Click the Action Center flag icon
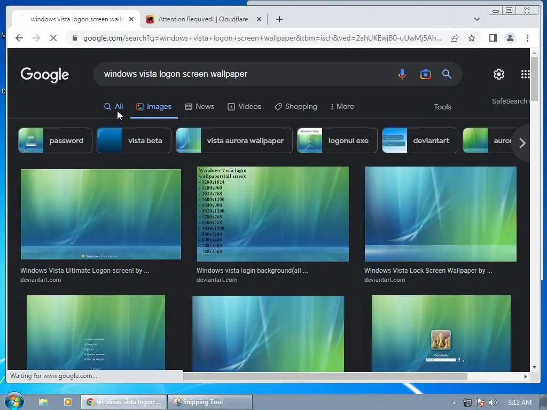Image resolution: width=547 pixels, height=410 pixels. (x=480, y=403)
